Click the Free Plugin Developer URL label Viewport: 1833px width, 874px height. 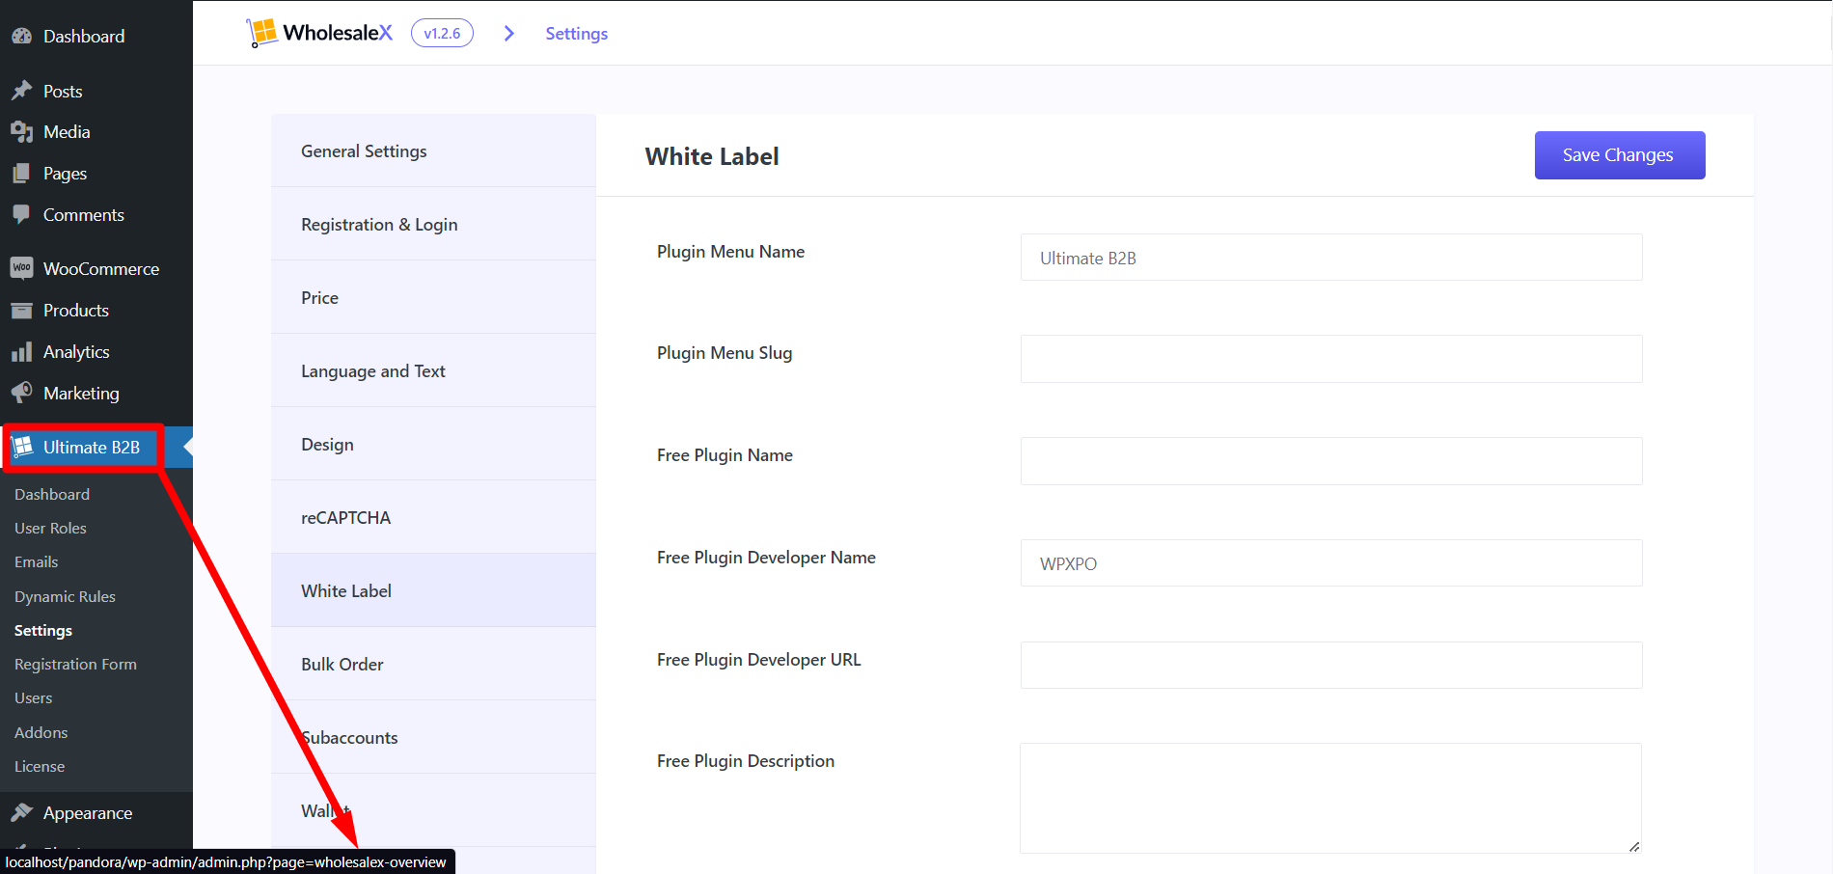tap(759, 660)
